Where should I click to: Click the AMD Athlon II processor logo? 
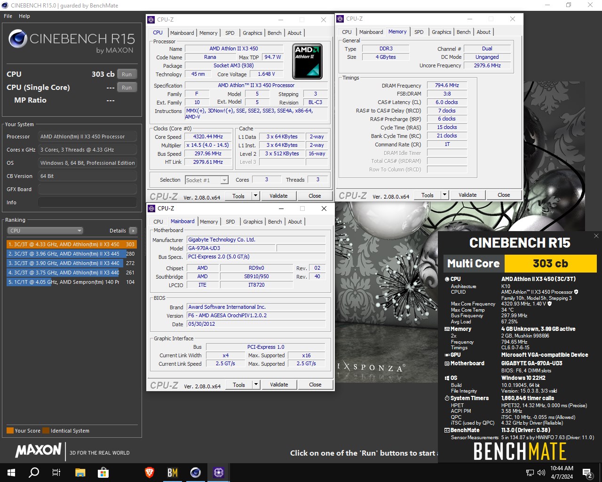click(x=307, y=62)
